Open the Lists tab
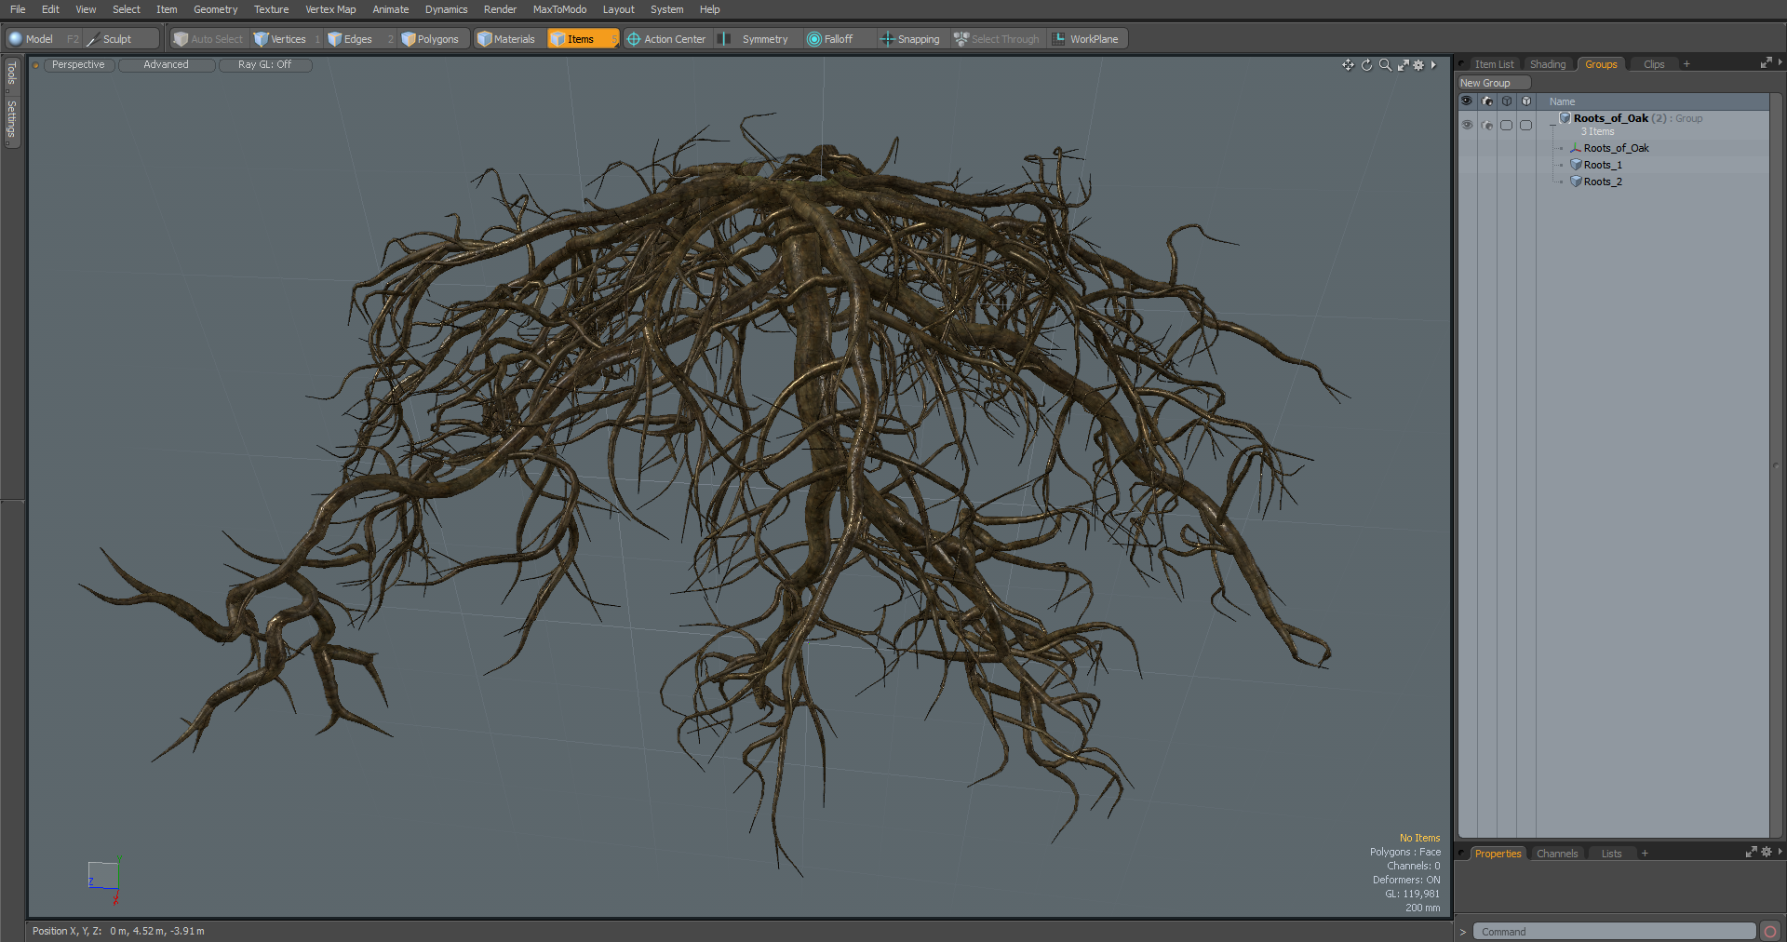 tap(1611, 854)
